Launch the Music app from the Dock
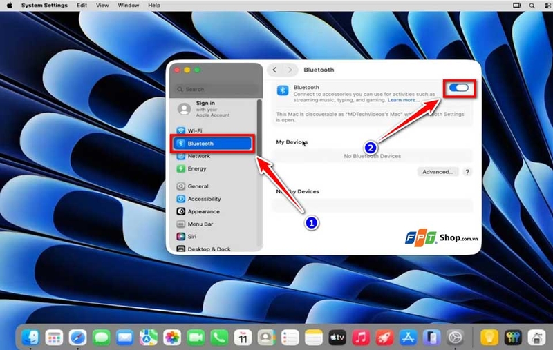The width and height of the screenshot is (553, 350). (361, 338)
